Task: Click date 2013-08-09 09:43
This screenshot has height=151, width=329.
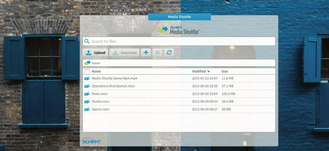Action: coord(205,102)
